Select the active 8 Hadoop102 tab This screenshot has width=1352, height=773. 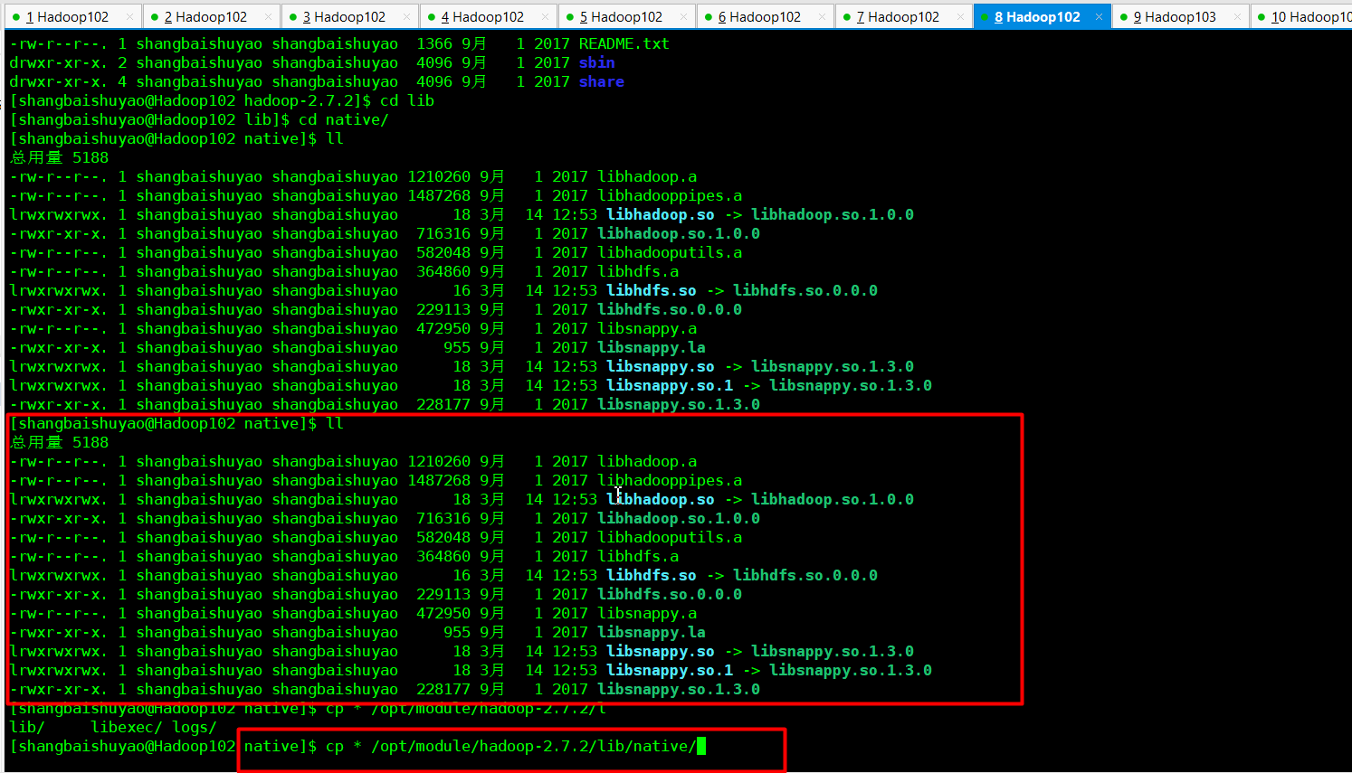(1042, 16)
